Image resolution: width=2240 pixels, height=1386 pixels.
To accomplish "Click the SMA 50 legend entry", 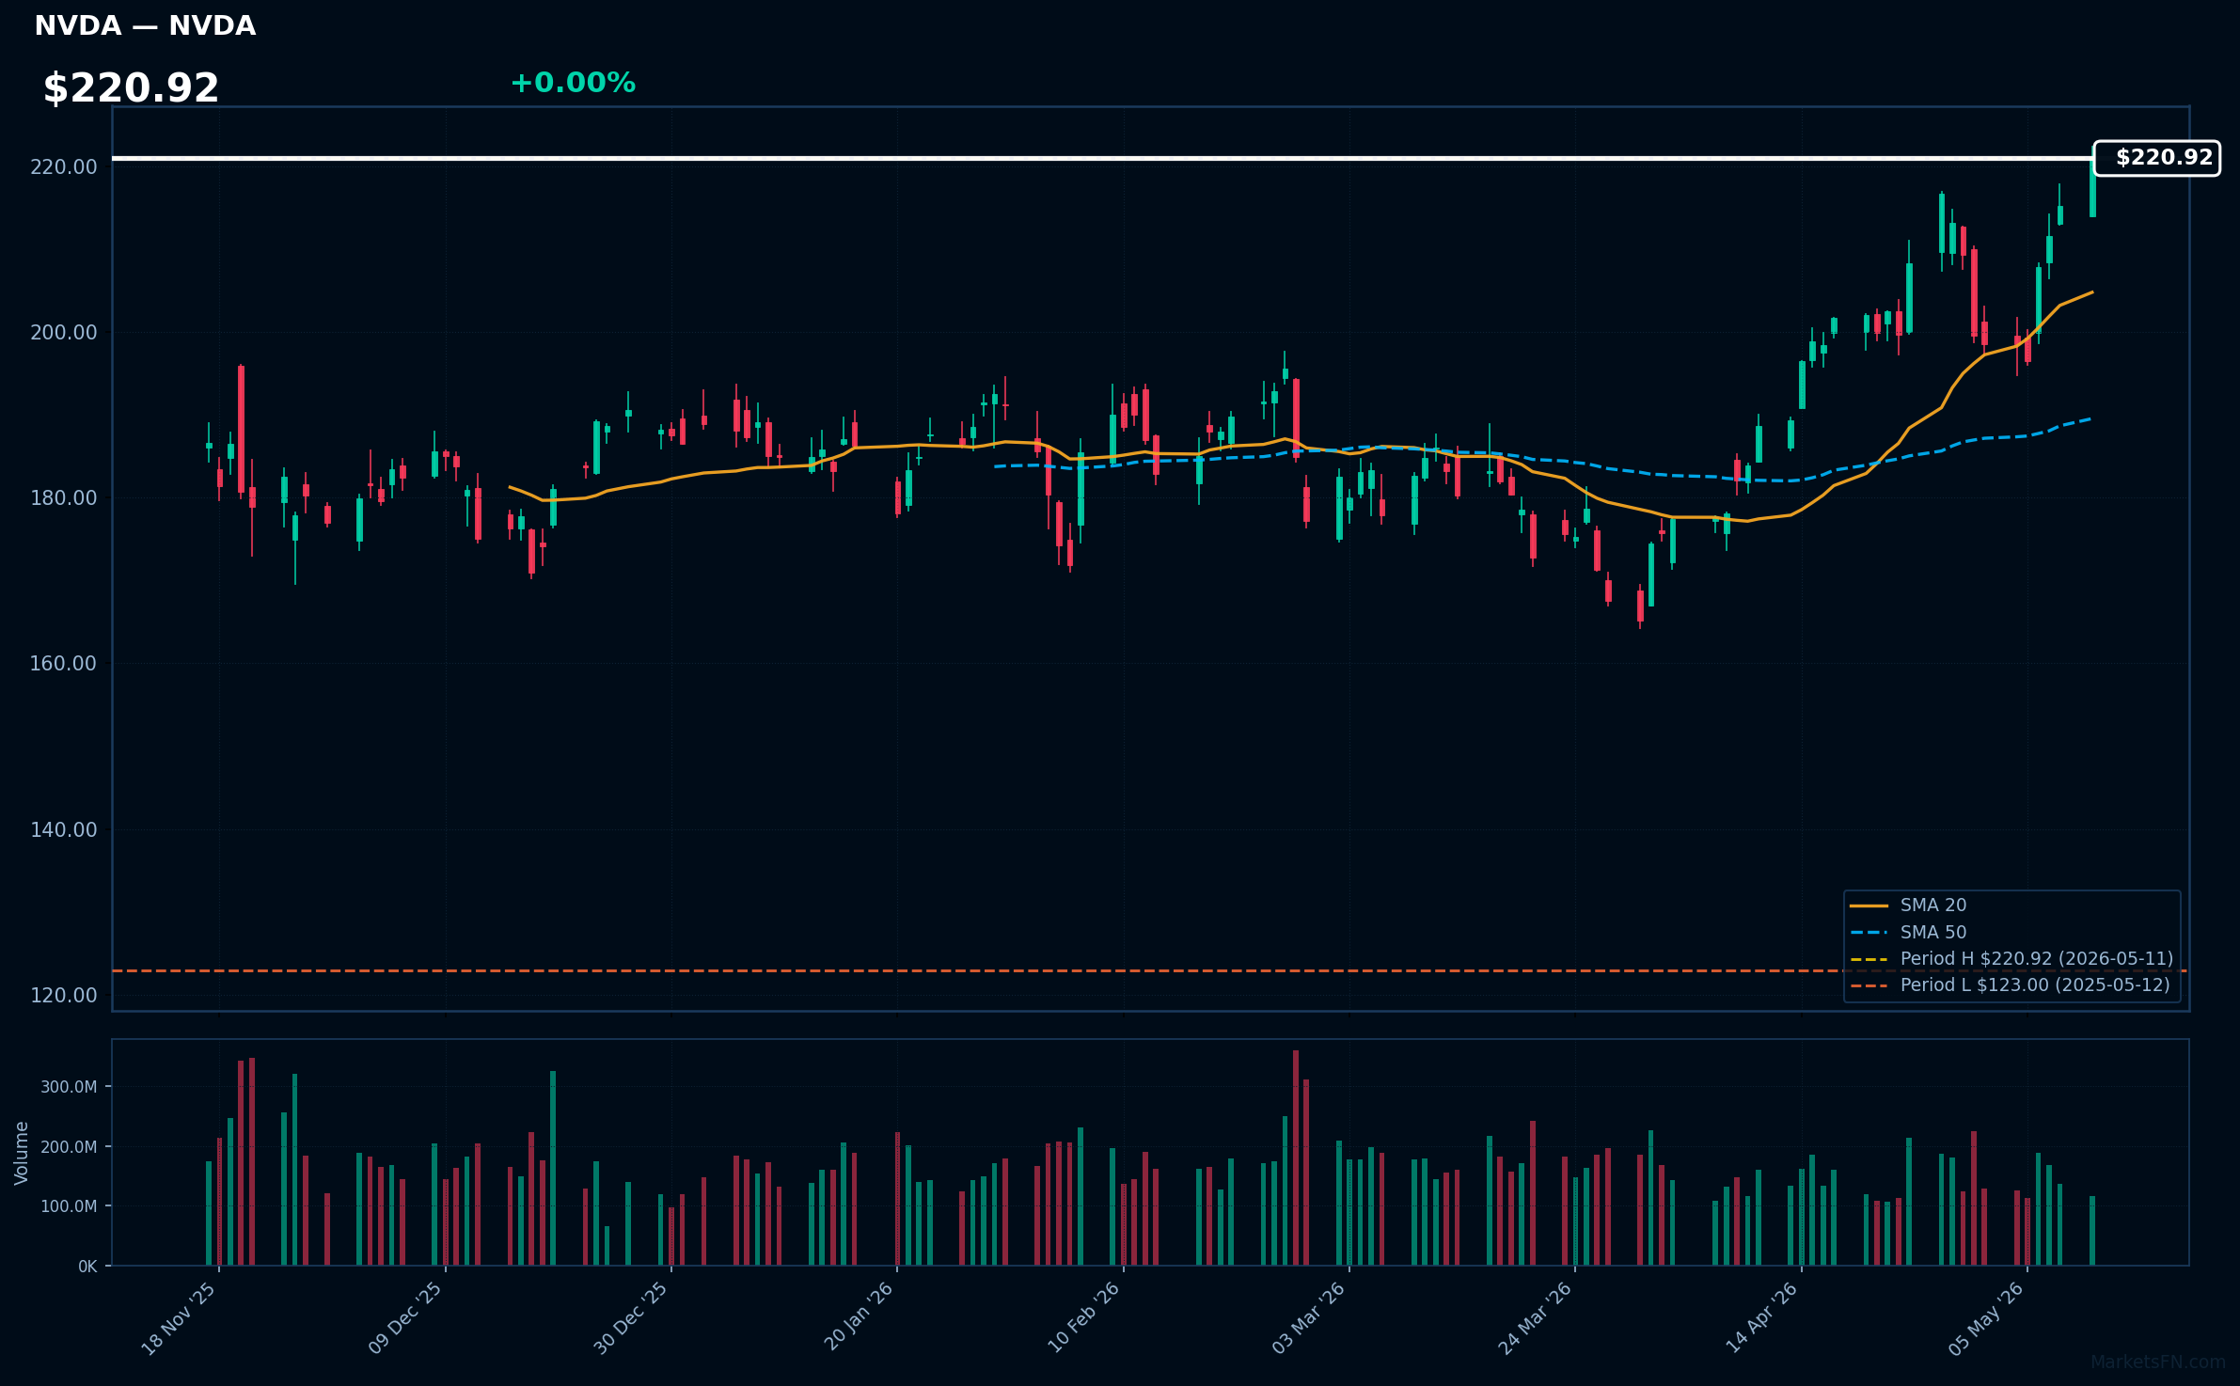I will pos(1908,933).
